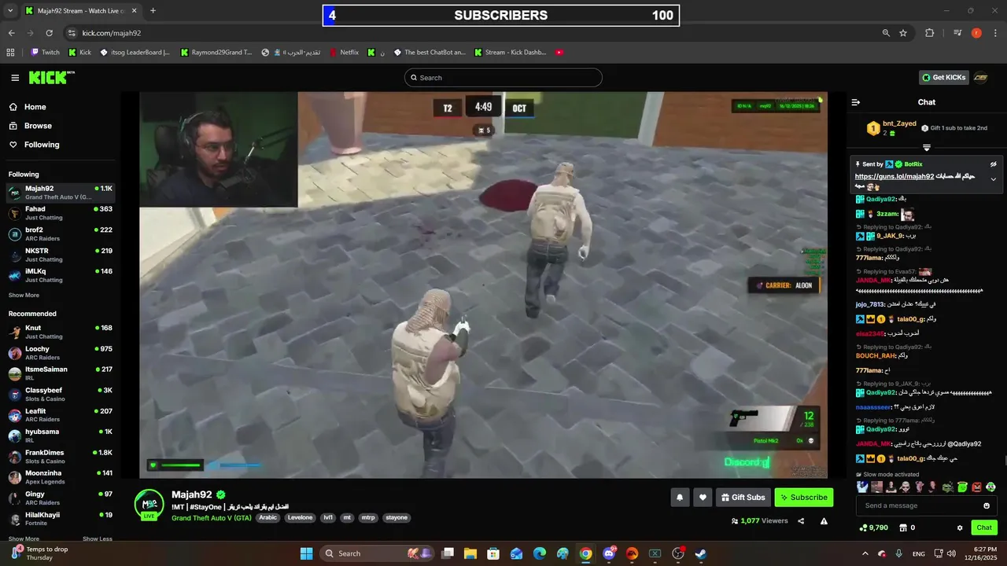The height and width of the screenshot is (566, 1007).
Task: Click the Arabic language tag
Action: (268, 518)
